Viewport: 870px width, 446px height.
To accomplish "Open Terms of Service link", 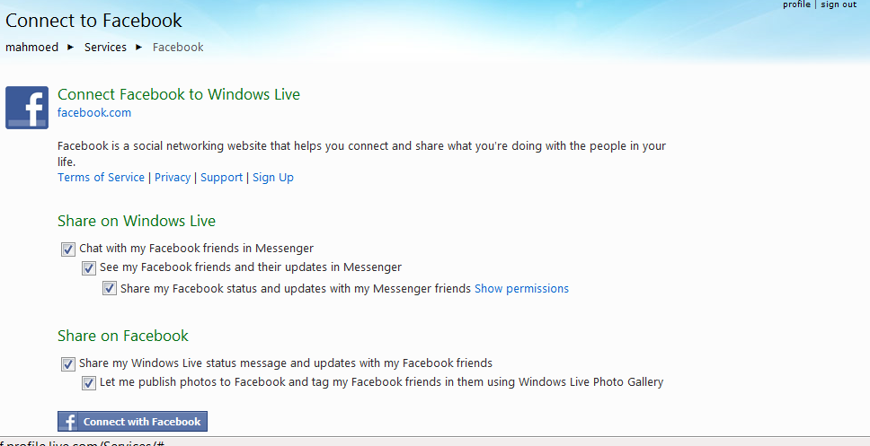I will click(x=101, y=178).
